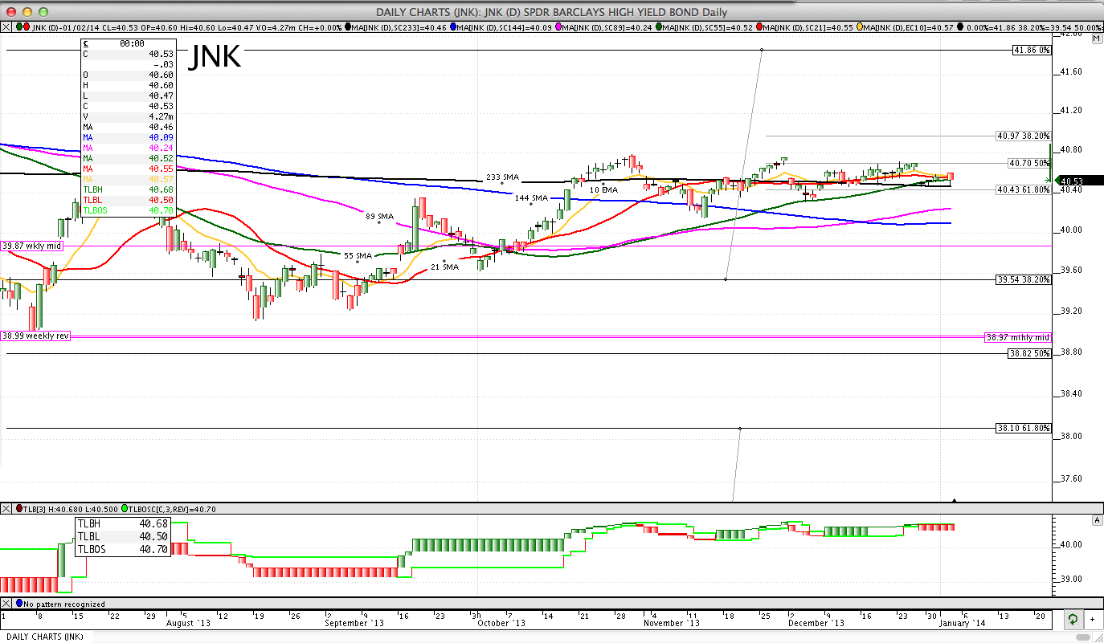Click the 39.87 wkly mid level label
1104x643 pixels.
click(x=32, y=246)
